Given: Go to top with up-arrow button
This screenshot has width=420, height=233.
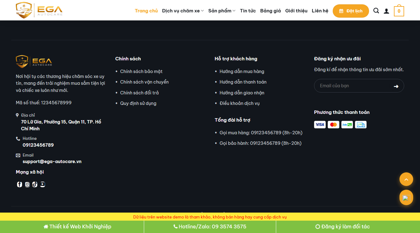Looking at the screenshot, I should click(x=406, y=179).
